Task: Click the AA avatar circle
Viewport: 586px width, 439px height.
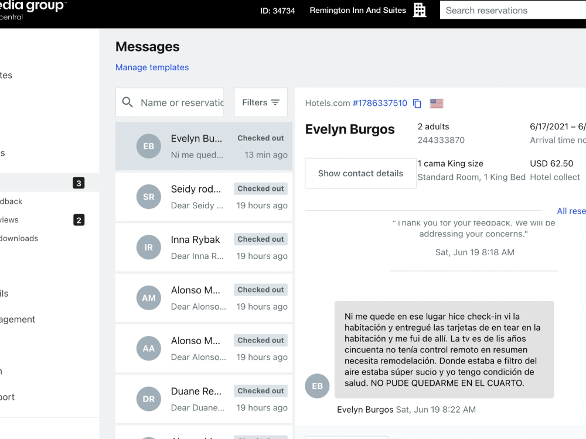Action: pos(149,348)
